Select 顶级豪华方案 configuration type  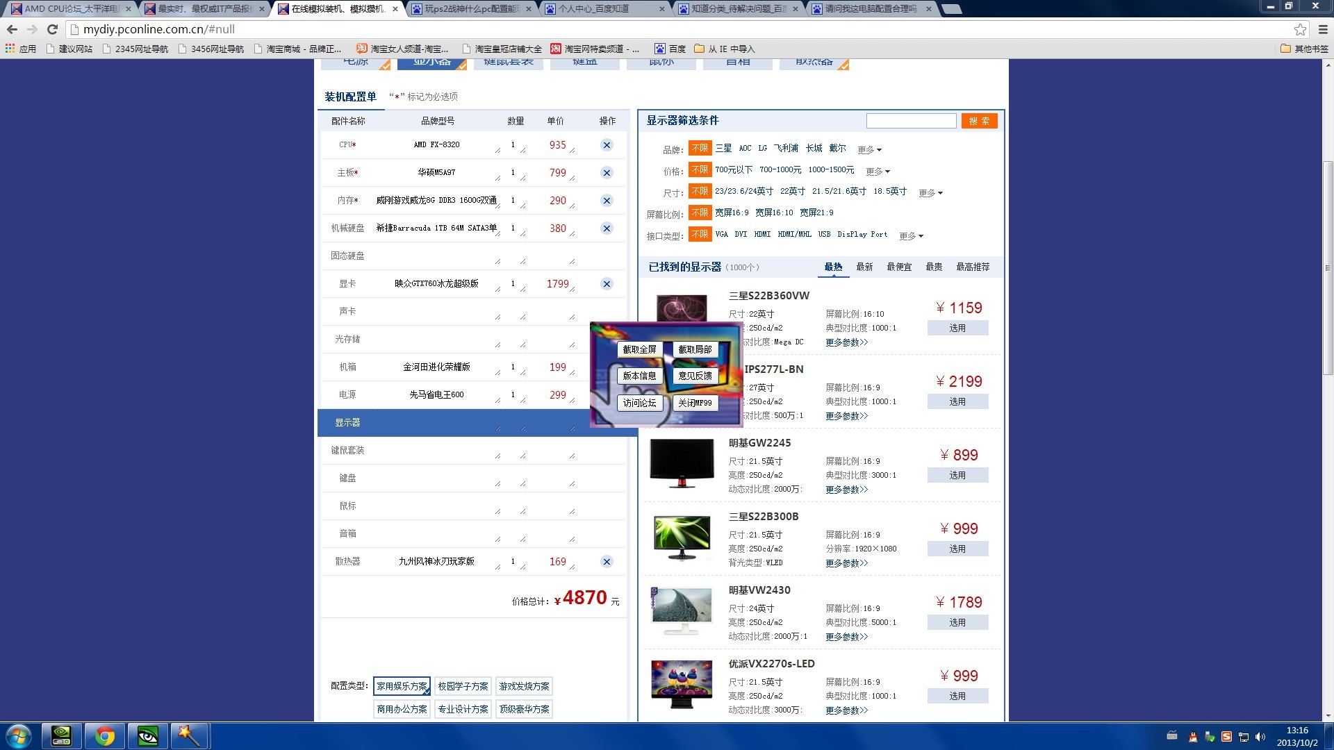(x=524, y=709)
